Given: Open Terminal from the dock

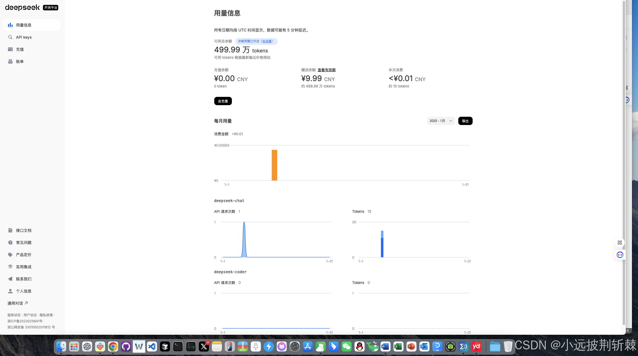Looking at the screenshot, I should (x=178, y=347).
